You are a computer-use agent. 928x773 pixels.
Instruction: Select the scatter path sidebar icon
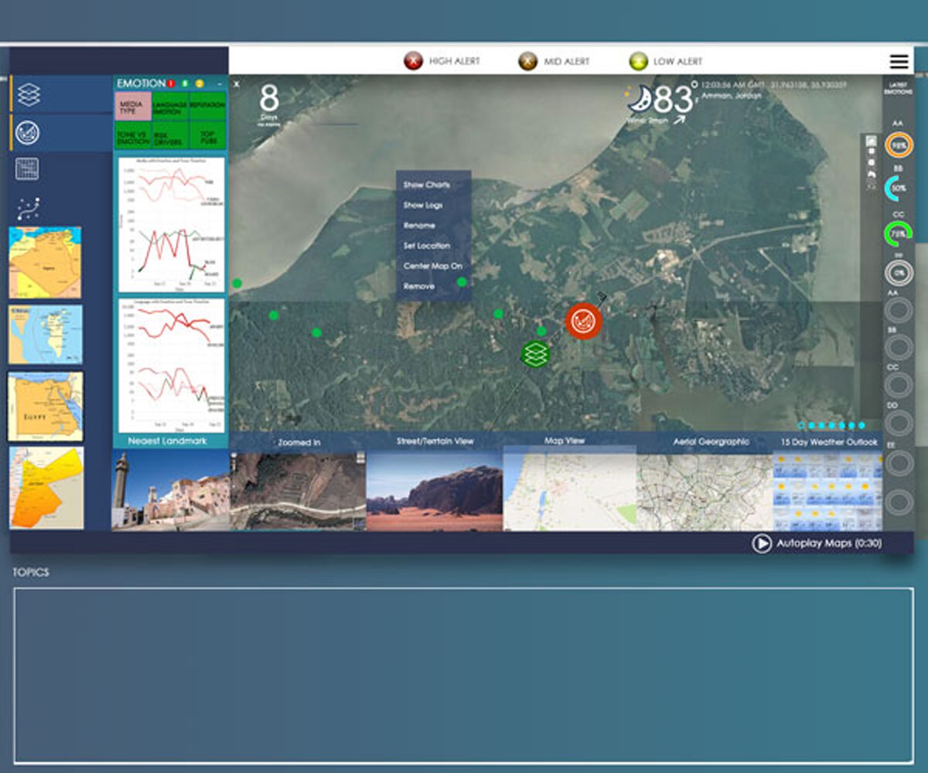point(28,208)
